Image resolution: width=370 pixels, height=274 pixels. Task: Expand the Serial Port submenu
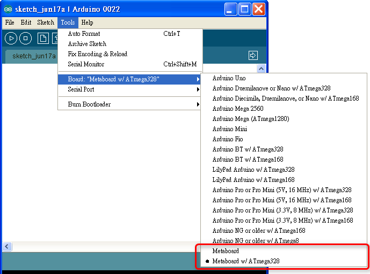pyautogui.click(x=129, y=89)
